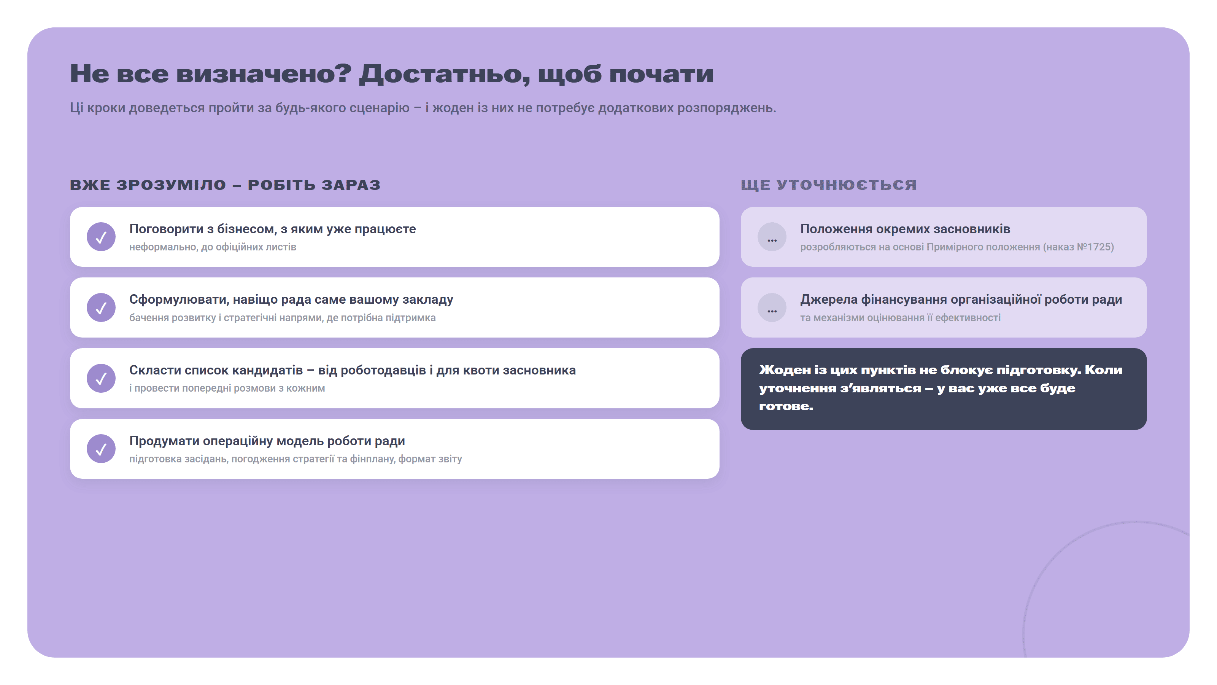The height and width of the screenshot is (685, 1217).
Task: Click the checkmark icon beside 'Сформулювати, навіщо рада'
Action: 101,307
